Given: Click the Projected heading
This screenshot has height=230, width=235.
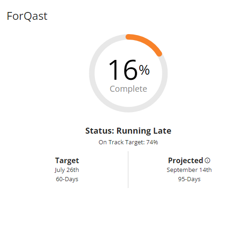Looking at the screenshot, I should 186,161.
